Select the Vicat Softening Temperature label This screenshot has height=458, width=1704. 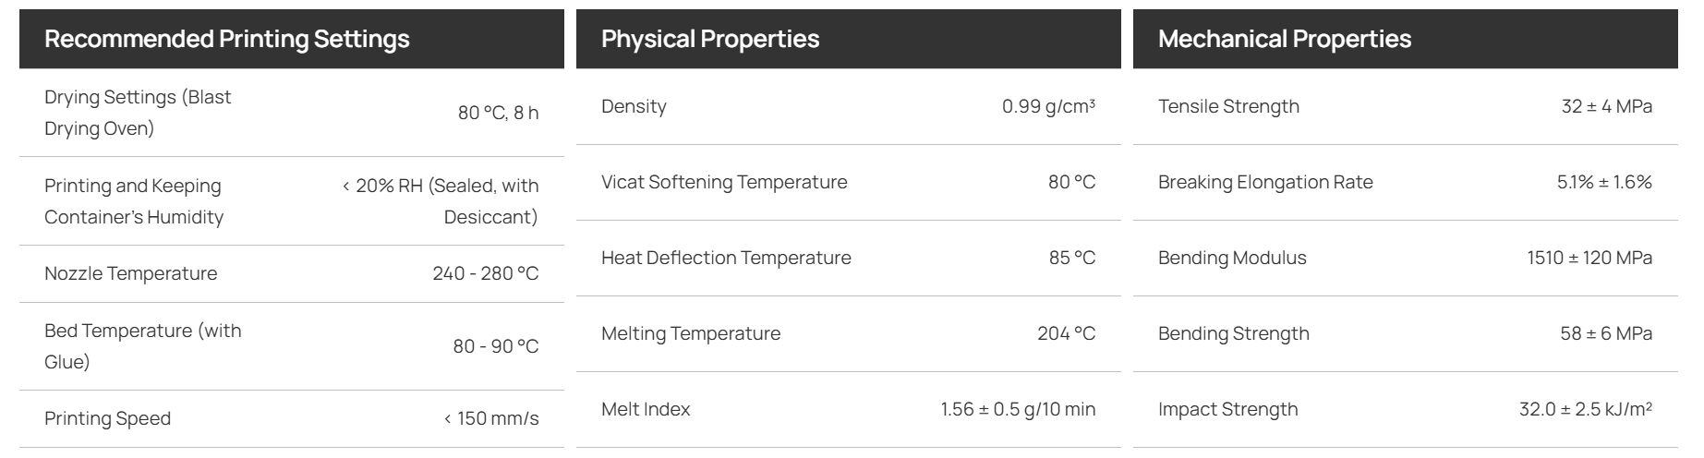(x=724, y=182)
